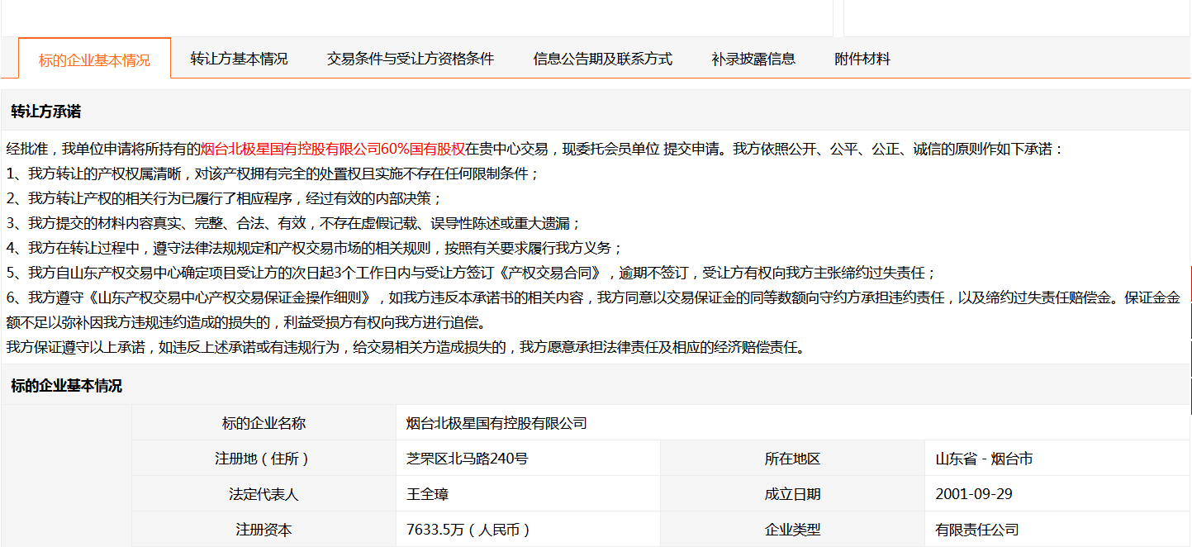1192x547 pixels.
Task: Click the 所在地区 label cell
Action: point(792,459)
